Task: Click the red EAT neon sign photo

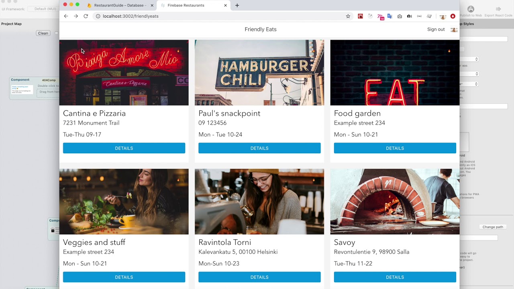Action: point(395,73)
